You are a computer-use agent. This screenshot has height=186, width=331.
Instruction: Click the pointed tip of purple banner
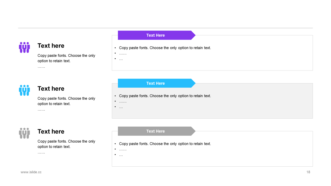coord(194,35)
